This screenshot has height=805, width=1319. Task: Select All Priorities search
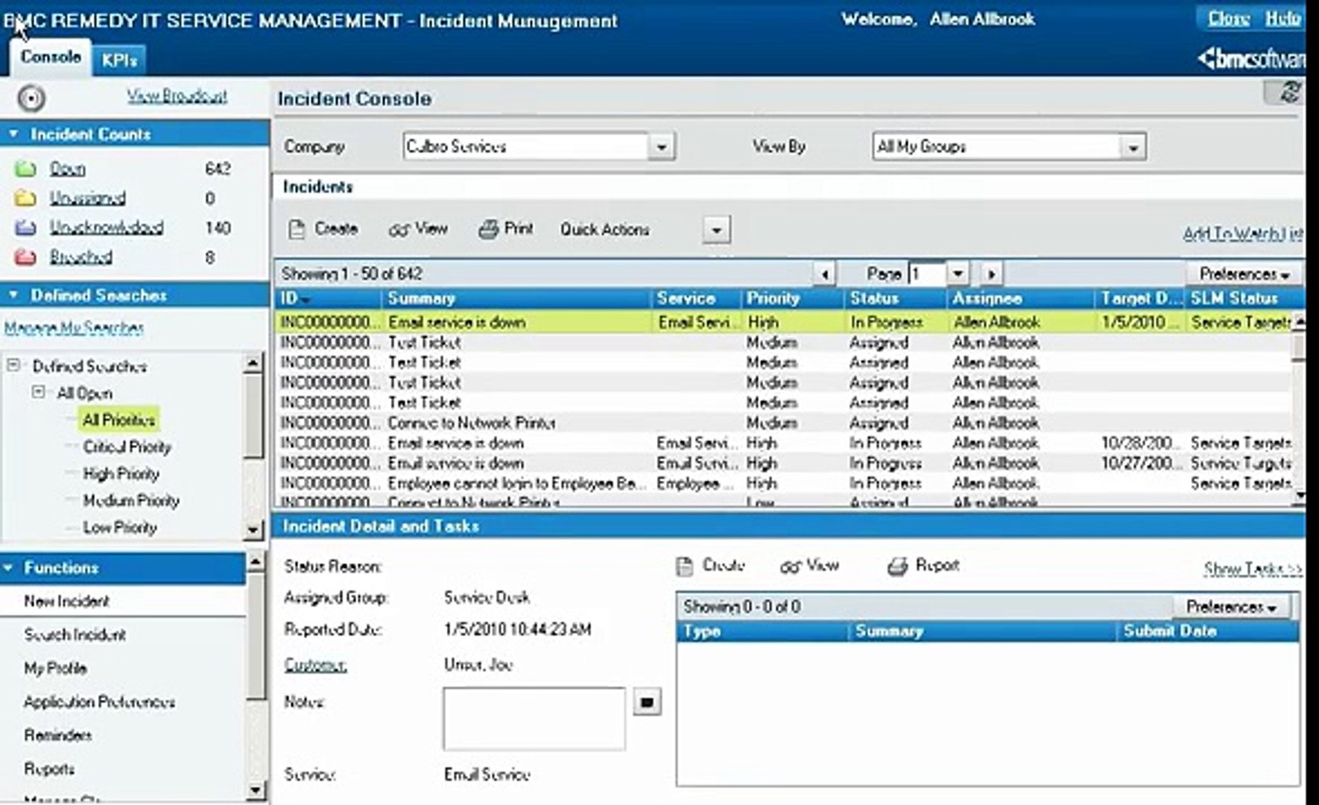point(118,420)
